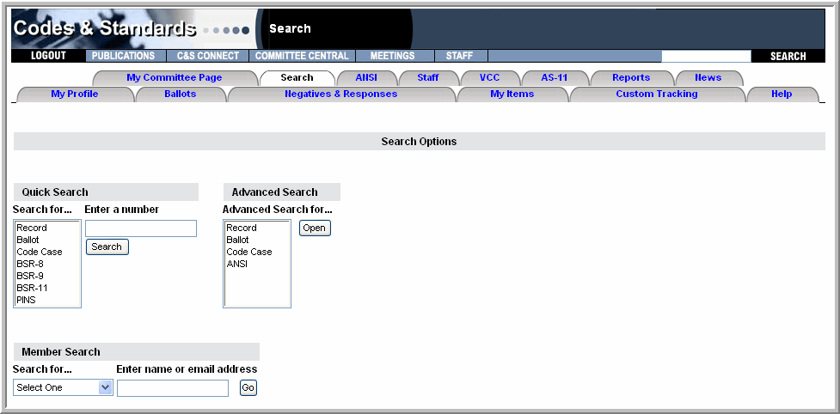Select the Reports tab

631,77
